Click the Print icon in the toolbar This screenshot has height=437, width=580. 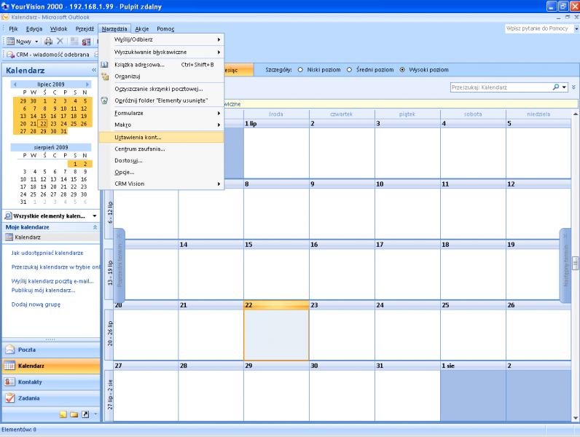49,42
